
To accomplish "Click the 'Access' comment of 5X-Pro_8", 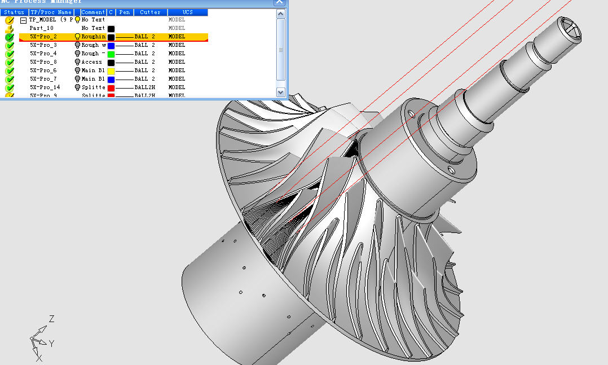I will (x=92, y=62).
